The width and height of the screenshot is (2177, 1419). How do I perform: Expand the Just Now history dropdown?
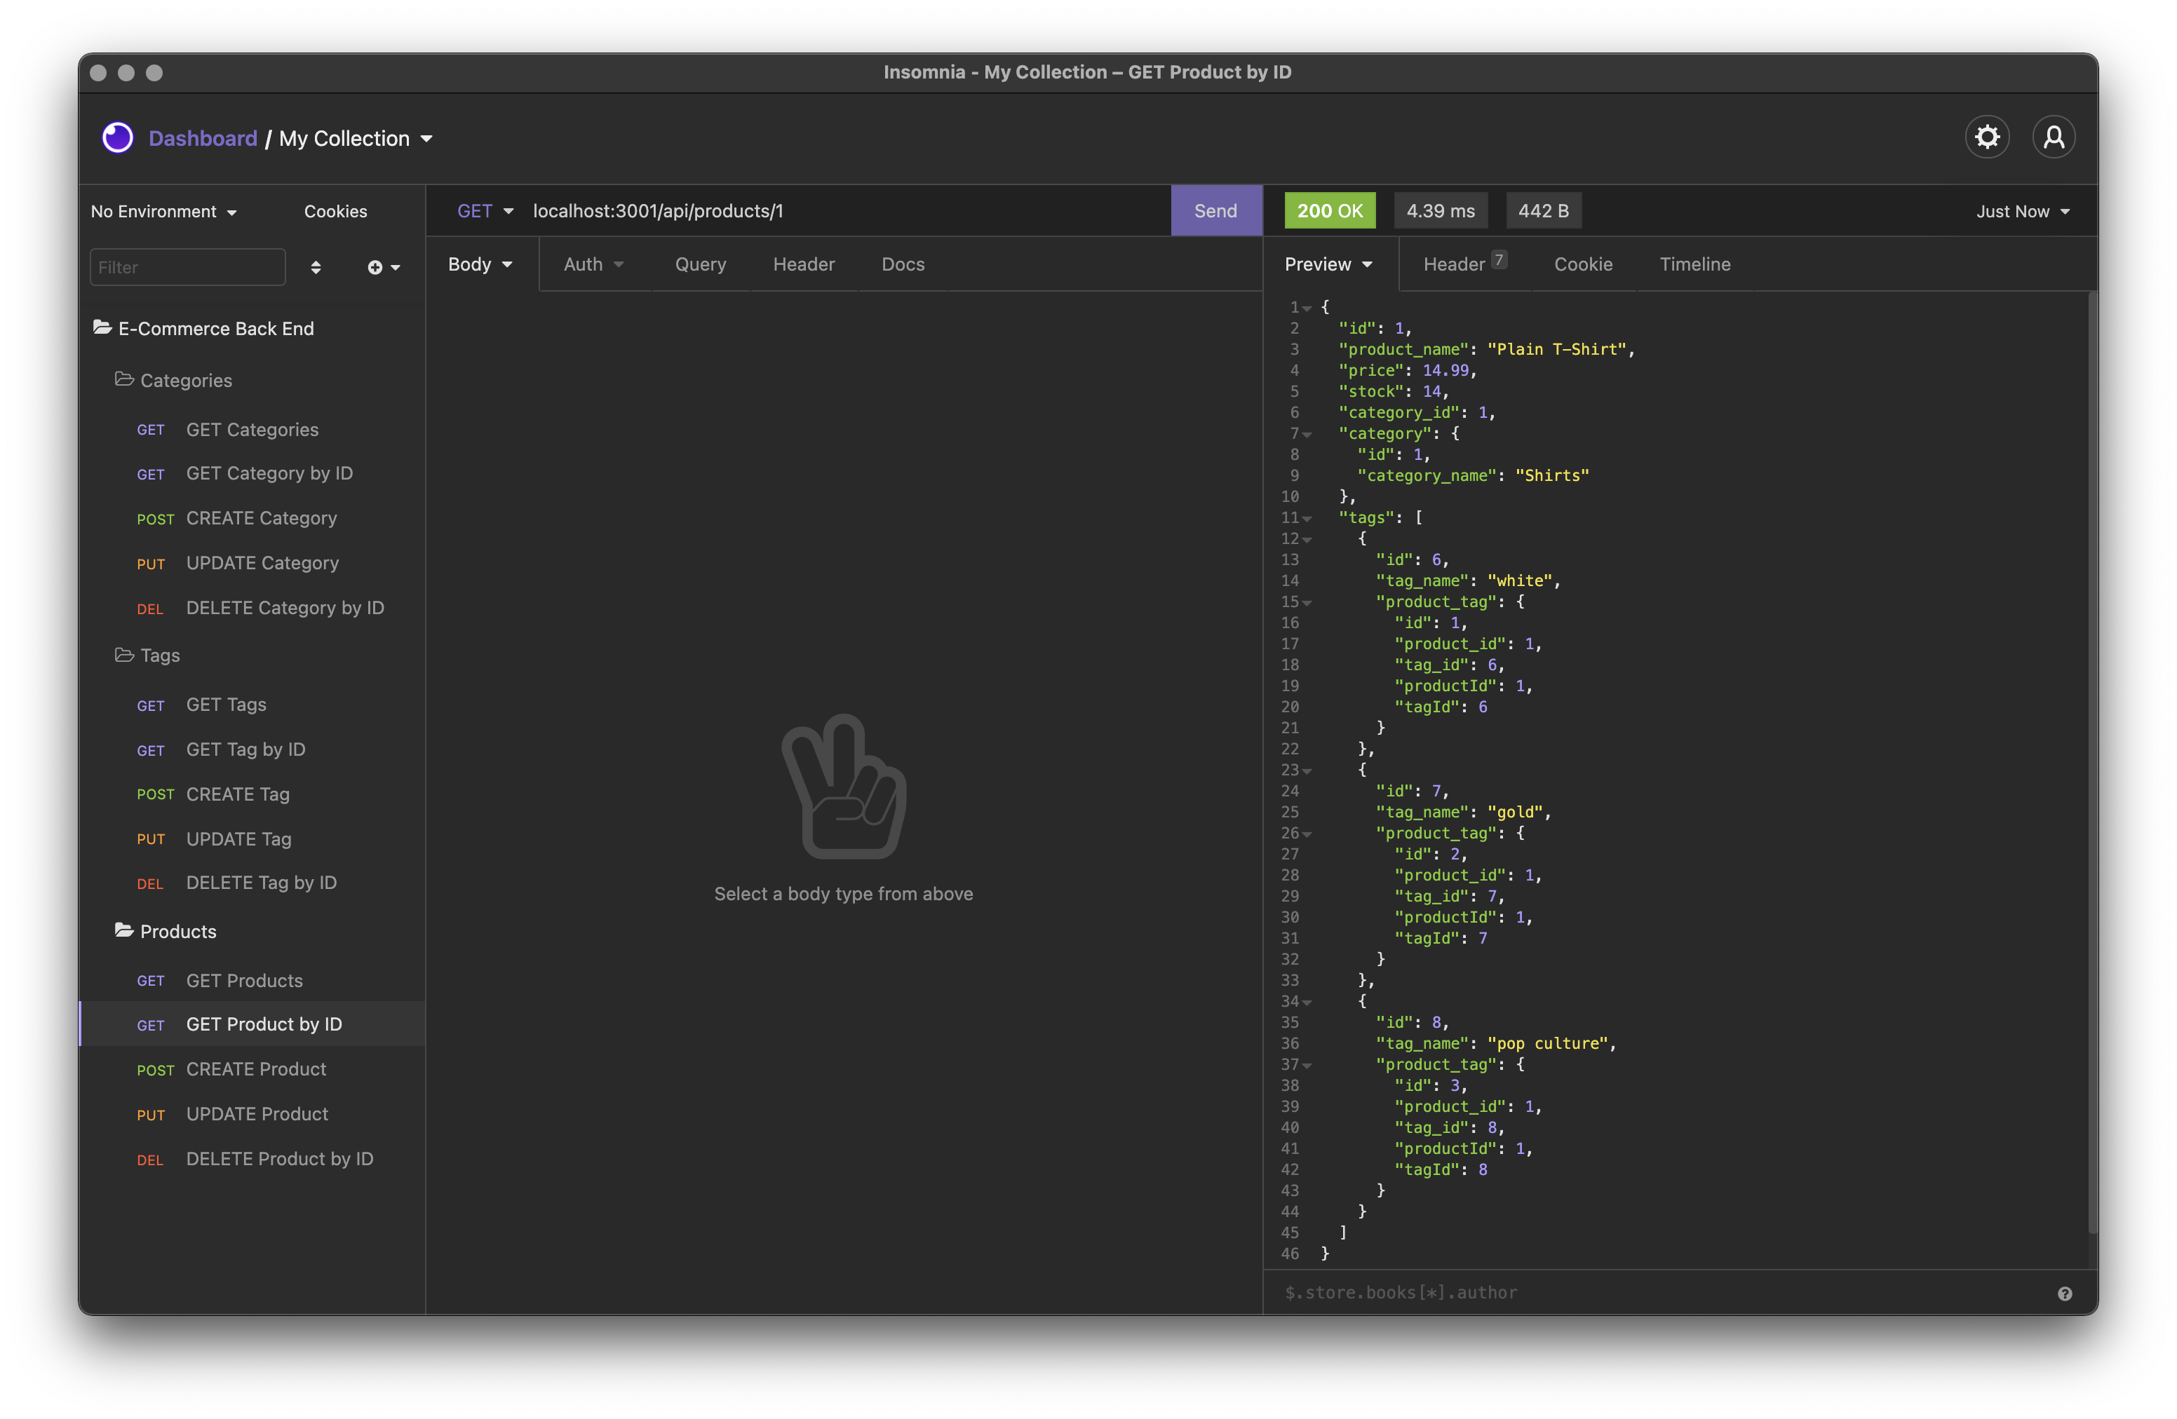(x=2023, y=212)
